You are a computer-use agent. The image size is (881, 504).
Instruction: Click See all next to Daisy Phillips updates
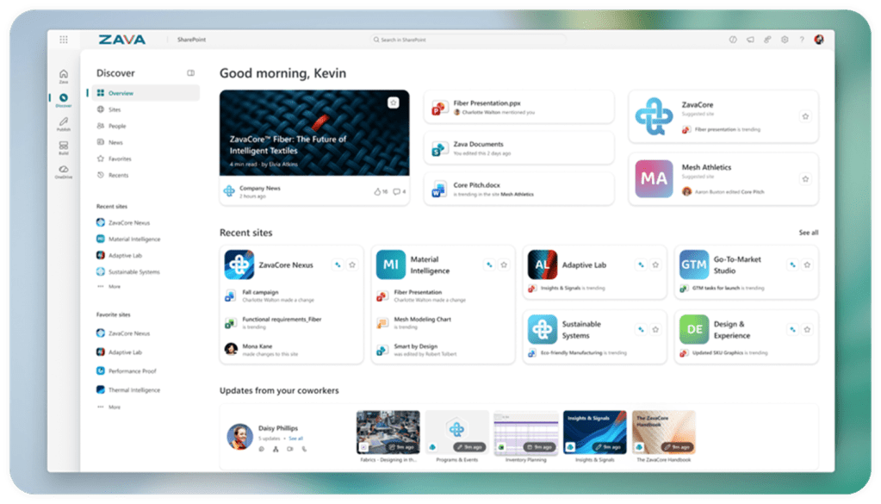click(296, 439)
